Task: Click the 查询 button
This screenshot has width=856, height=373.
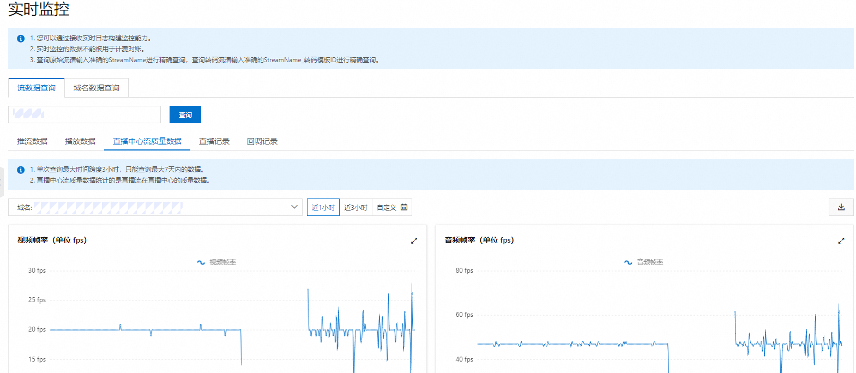Action: tap(185, 115)
